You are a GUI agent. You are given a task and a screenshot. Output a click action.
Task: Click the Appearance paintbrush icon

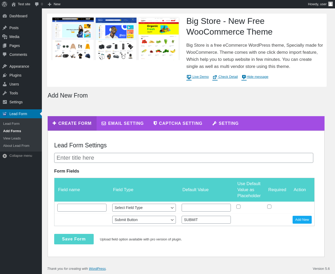(x=5, y=66)
